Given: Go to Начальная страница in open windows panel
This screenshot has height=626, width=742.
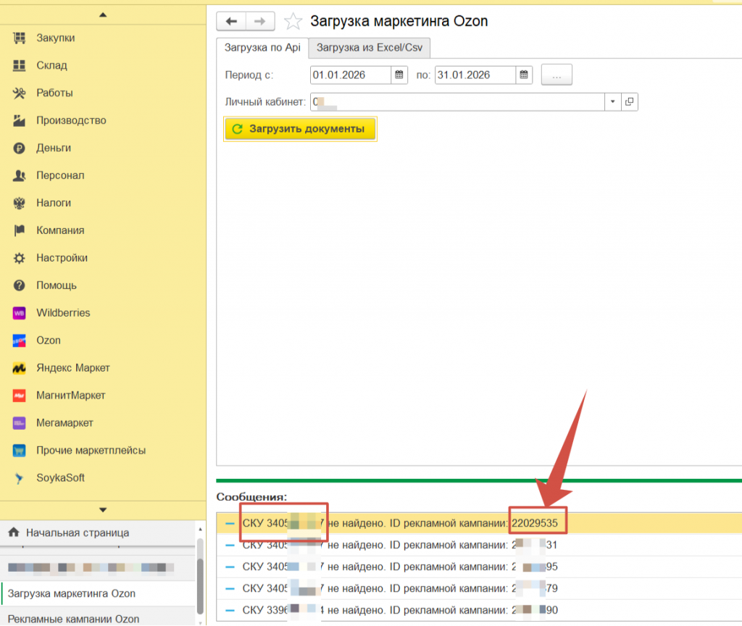Looking at the screenshot, I should click(x=78, y=533).
